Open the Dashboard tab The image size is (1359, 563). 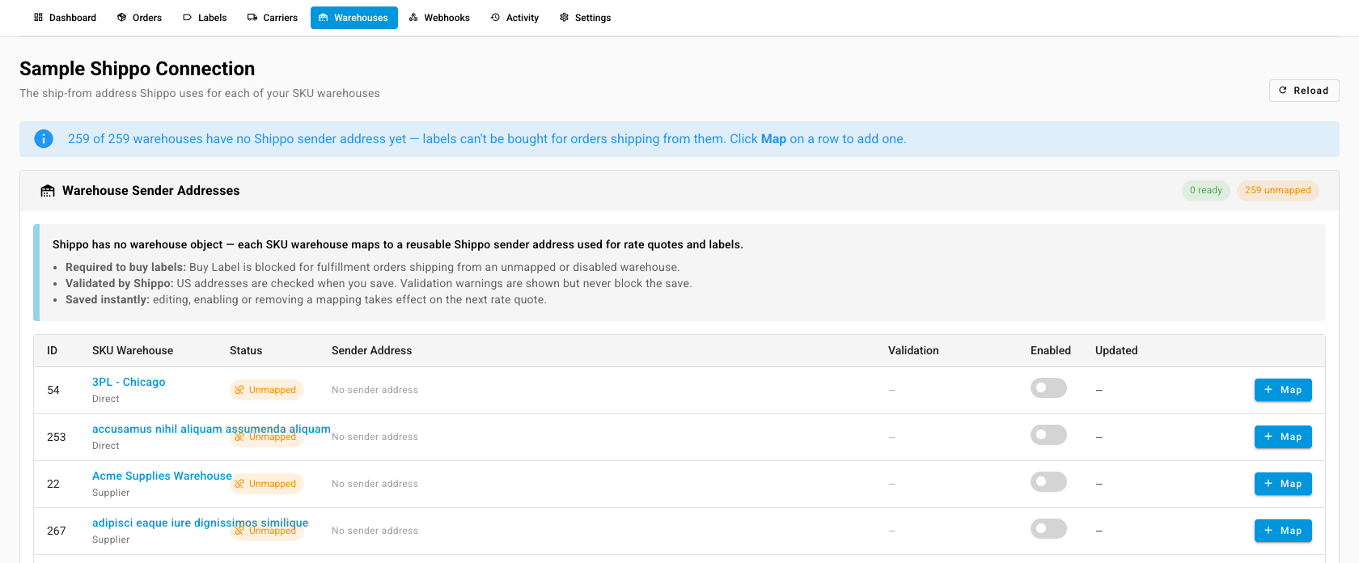[x=65, y=18]
